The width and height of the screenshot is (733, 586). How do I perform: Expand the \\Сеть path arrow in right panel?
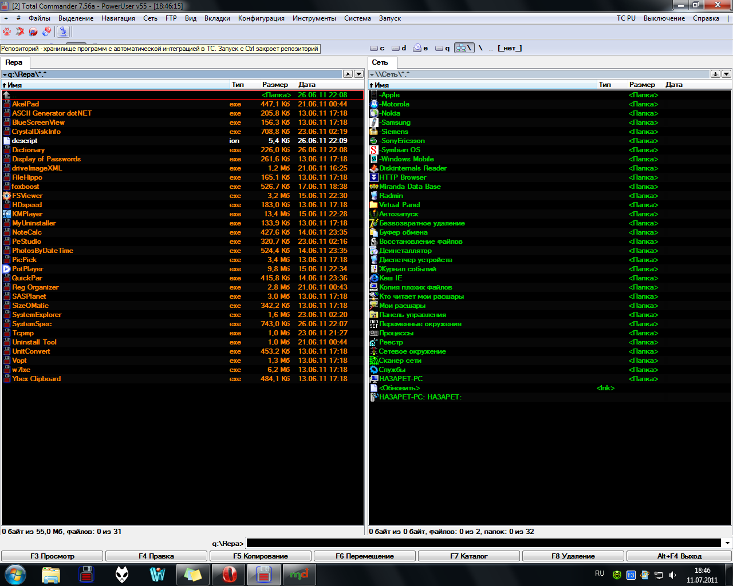click(372, 74)
